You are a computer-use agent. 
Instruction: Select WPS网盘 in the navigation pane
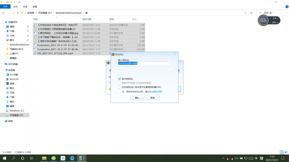13,64
